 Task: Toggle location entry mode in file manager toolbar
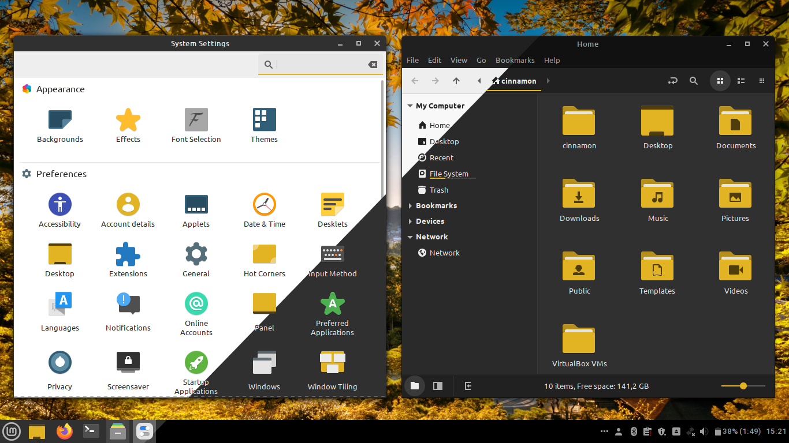(673, 81)
